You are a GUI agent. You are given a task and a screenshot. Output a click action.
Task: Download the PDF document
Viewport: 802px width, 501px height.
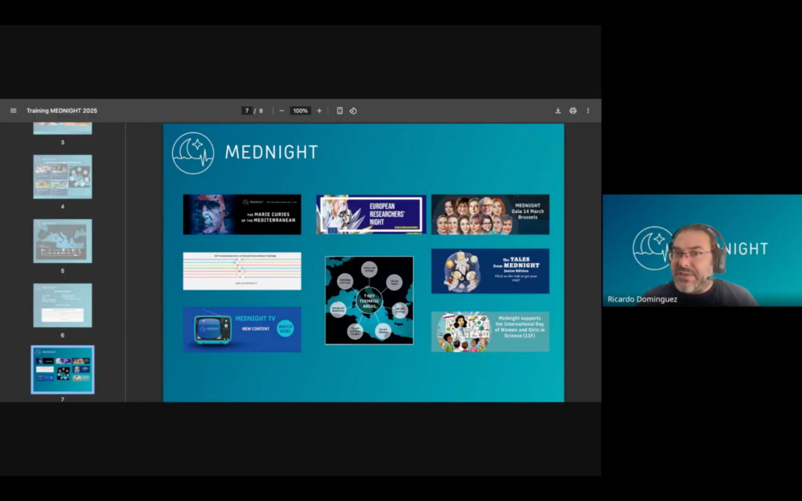tap(558, 110)
